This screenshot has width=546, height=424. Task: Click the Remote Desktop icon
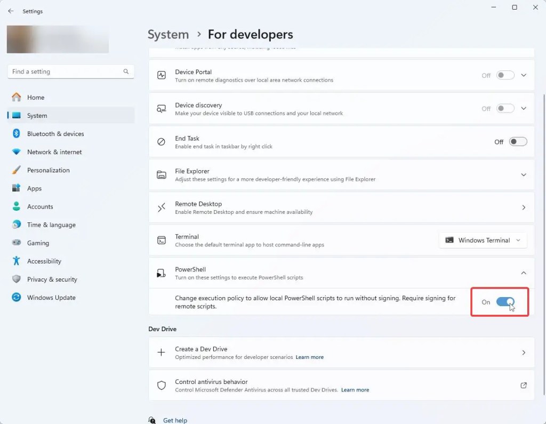tap(162, 207)
